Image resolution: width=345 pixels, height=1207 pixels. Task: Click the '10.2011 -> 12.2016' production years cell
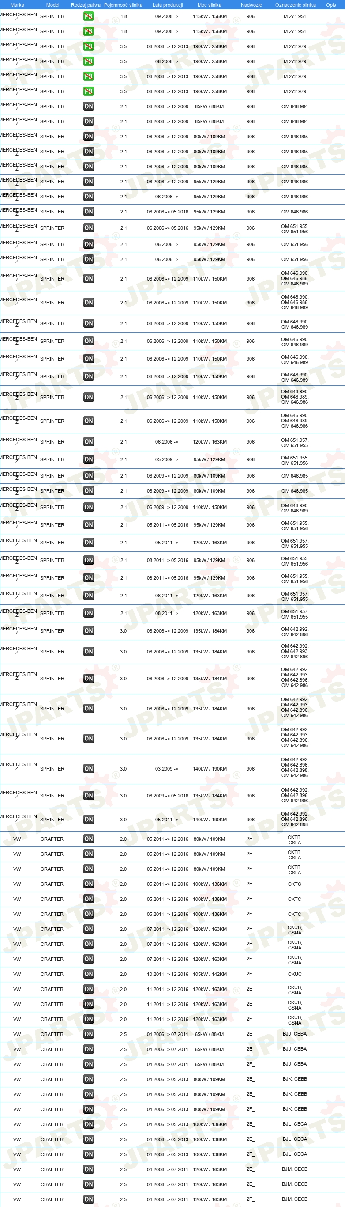pos(168,975)
